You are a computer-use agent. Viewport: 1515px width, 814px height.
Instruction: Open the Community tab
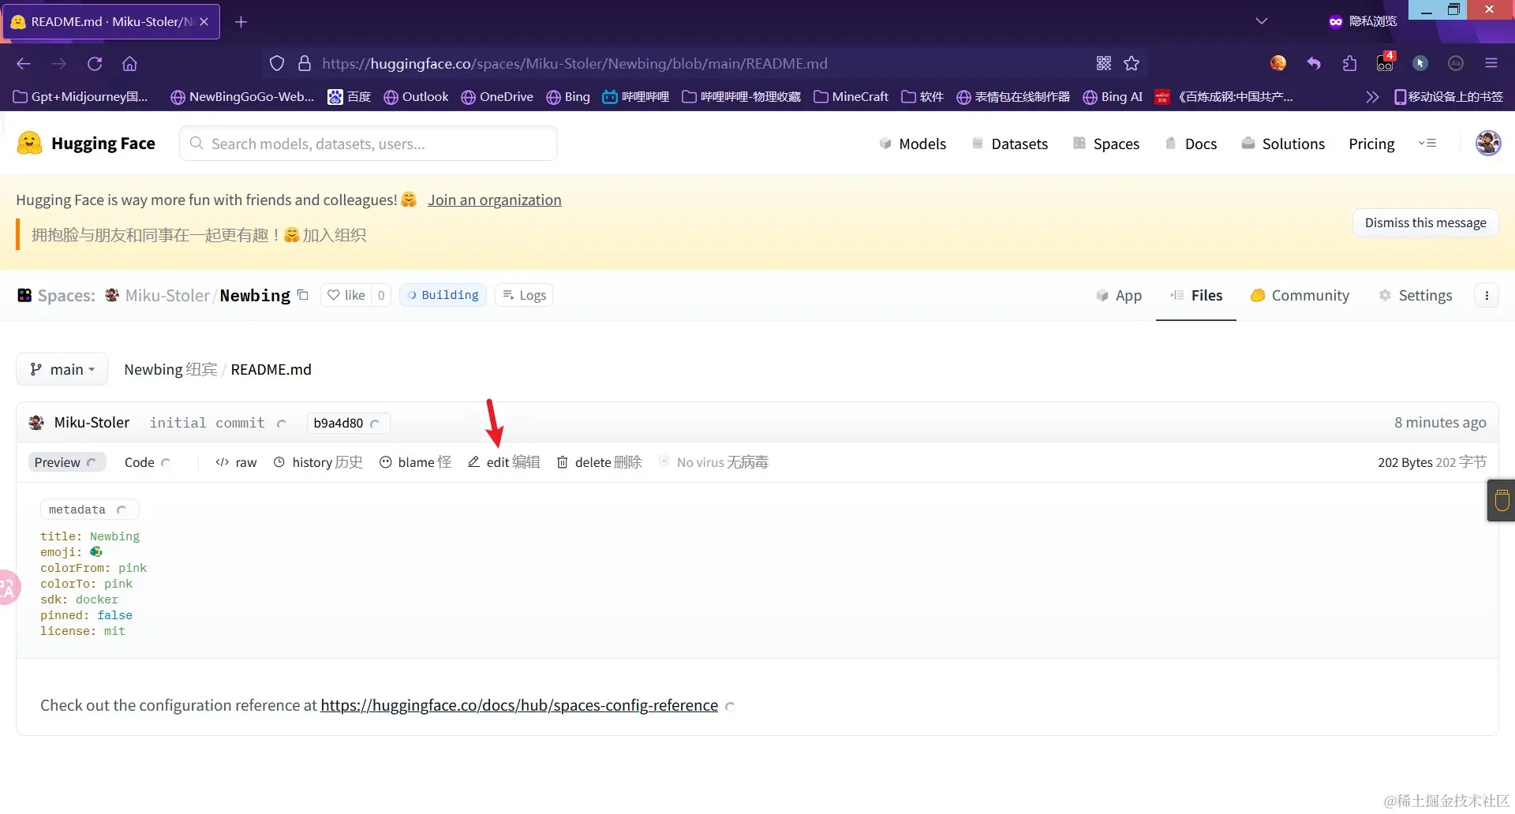[1300, 295]
